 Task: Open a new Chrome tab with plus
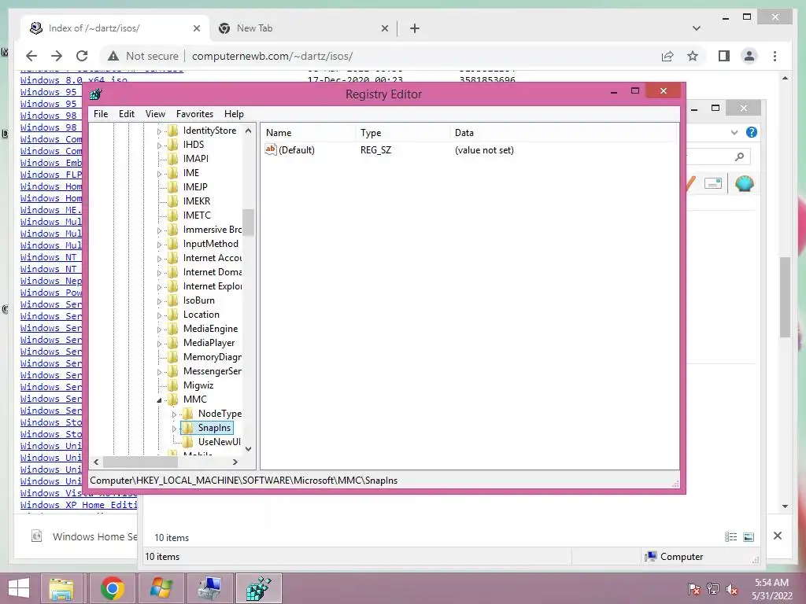[415, 28]
